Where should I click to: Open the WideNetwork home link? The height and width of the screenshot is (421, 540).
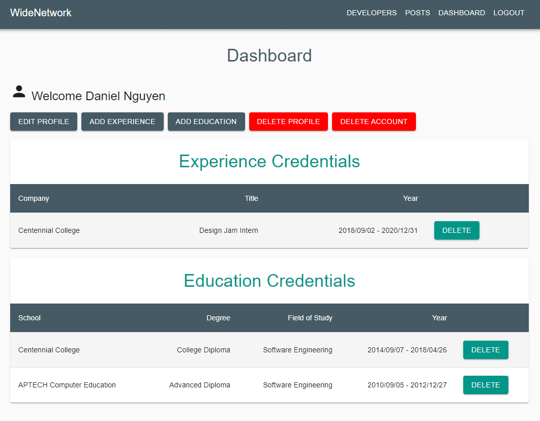tap(41, 13)
